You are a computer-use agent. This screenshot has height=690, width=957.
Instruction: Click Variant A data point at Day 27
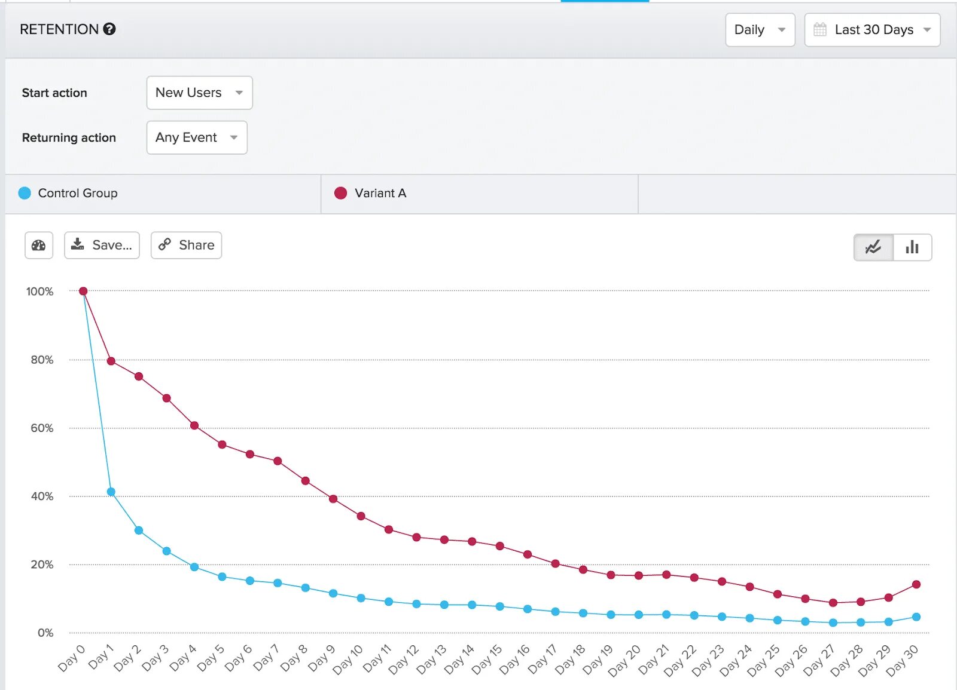(x=833, y=603)
